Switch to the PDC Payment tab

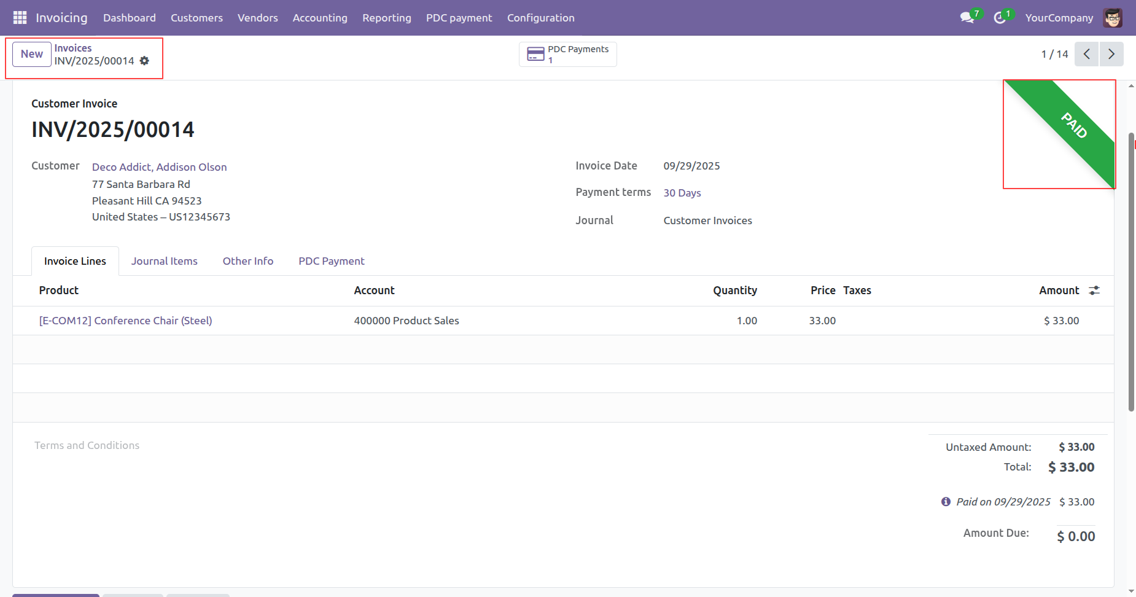pos(331,261)
